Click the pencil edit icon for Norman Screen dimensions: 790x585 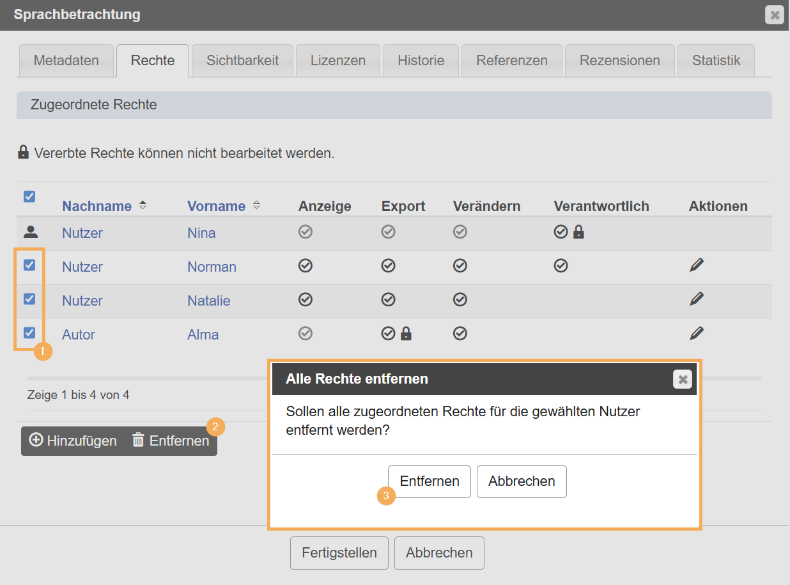pos(697,265)
